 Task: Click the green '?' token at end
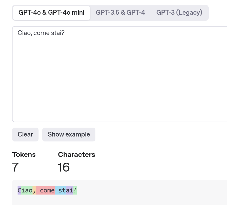[x=75, y=190]
